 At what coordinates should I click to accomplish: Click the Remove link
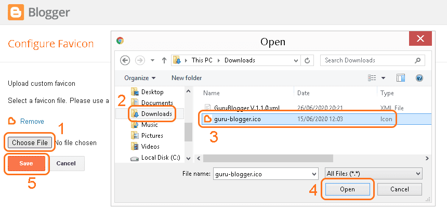(32, 122)
